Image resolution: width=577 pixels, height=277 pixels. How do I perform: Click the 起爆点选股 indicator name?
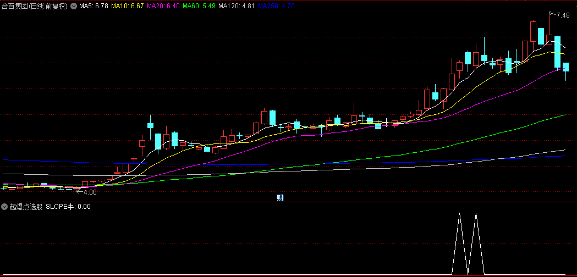(26, 207)
